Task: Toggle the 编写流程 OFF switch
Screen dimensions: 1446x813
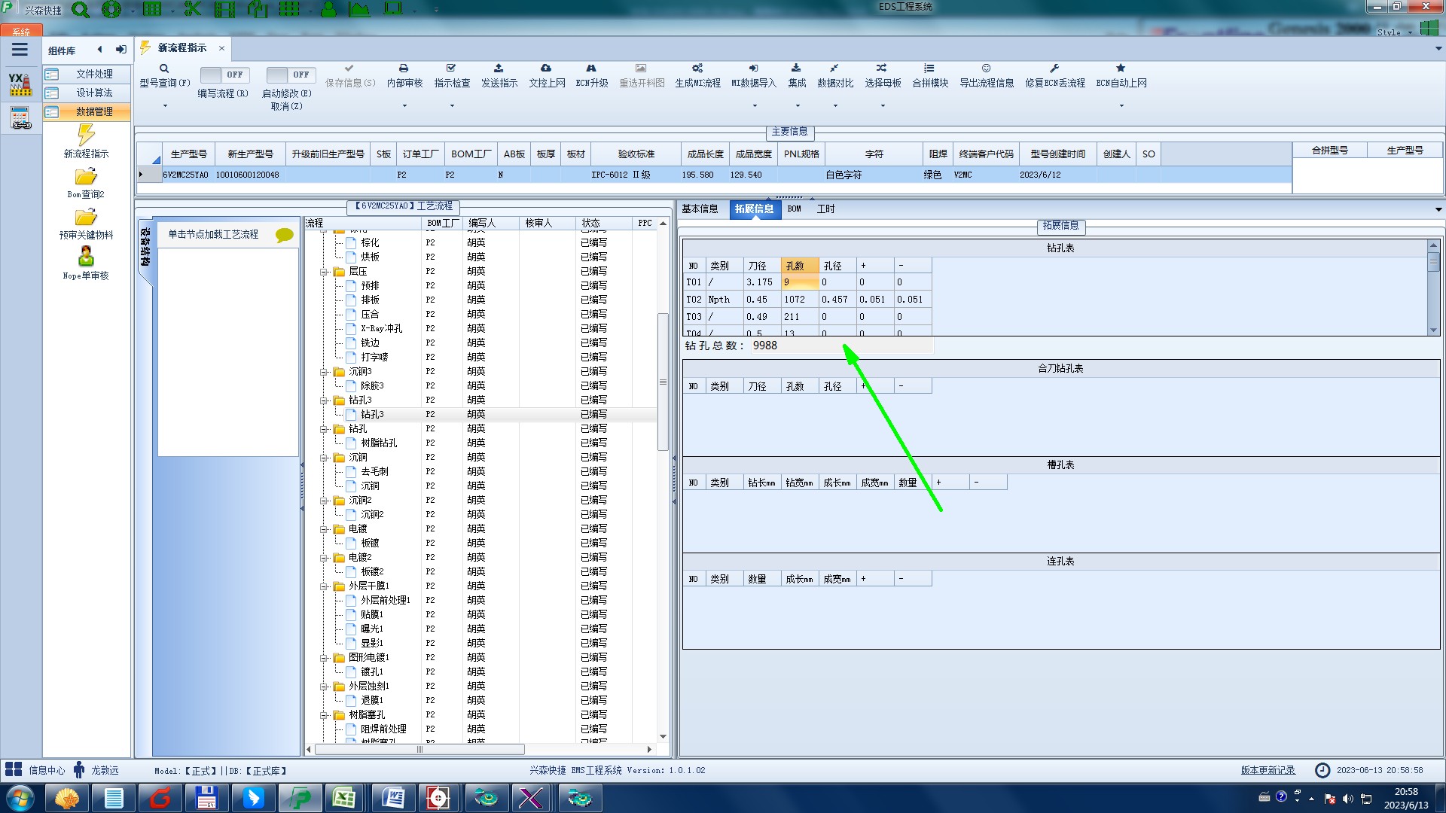Action: point(223,75)
